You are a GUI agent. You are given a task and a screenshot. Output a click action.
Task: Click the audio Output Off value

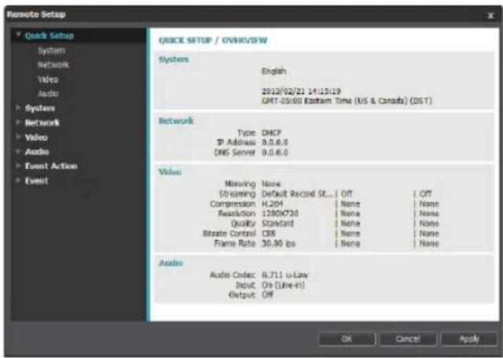coord(267,294)
